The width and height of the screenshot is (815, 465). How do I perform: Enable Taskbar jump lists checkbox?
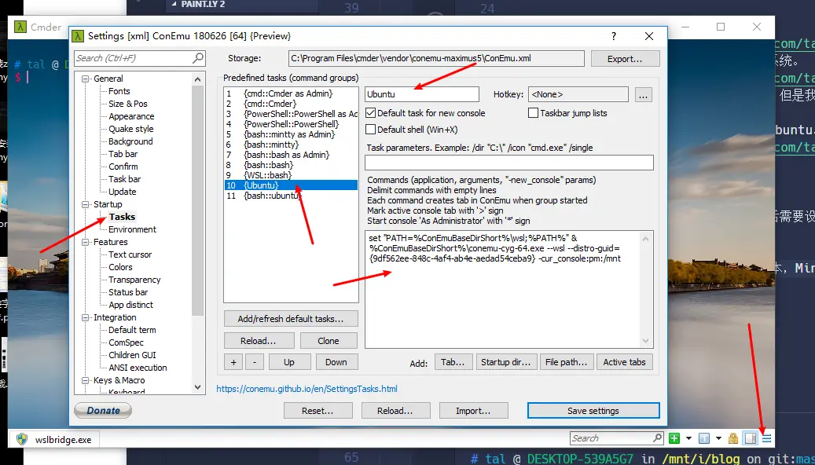click(x=533, y=113)
